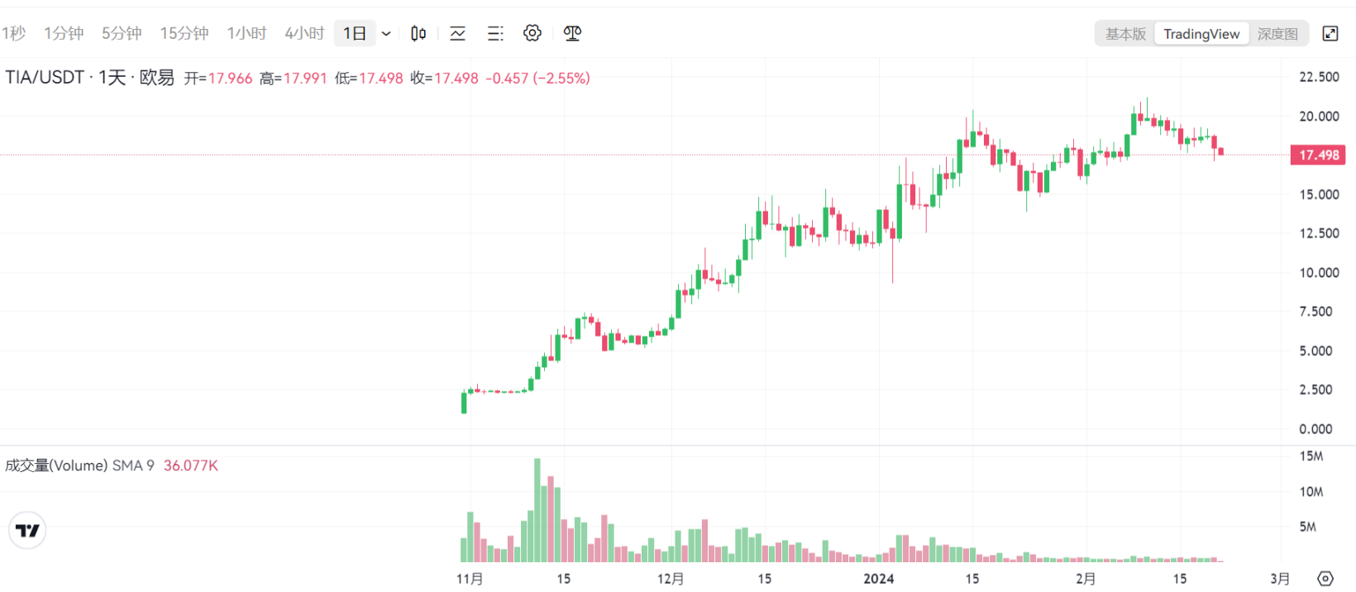
Task: Click the 成交量(Volume) SMA 9 indicator label
Action: click(79, 465)
